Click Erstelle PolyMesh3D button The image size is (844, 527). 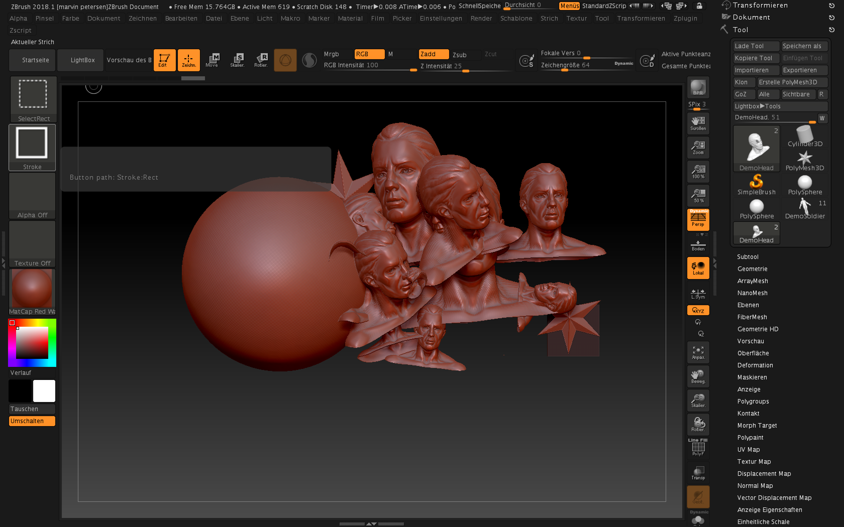tap(792, 82)
